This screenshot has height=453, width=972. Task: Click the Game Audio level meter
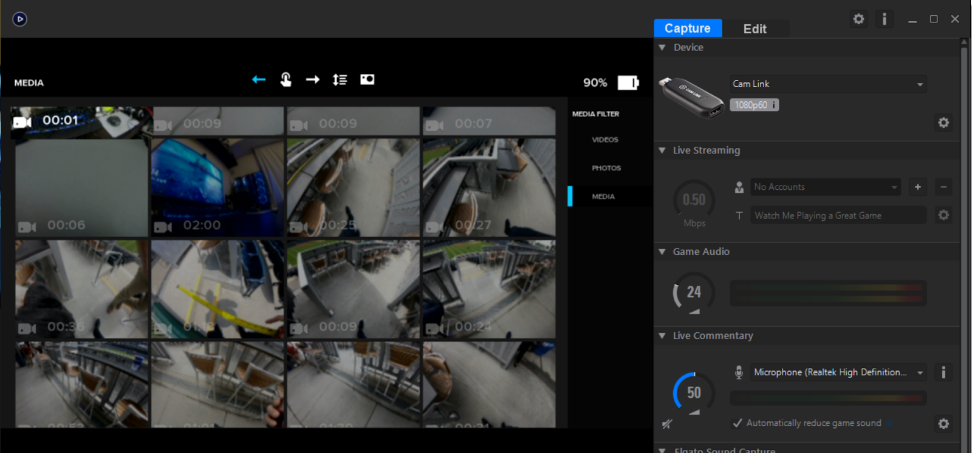[828, 293]
